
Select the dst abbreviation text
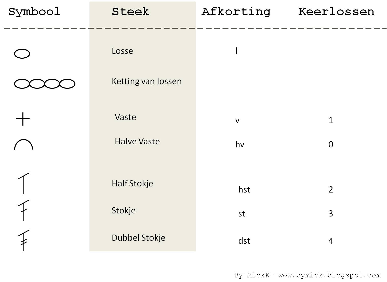click(244, 241)
